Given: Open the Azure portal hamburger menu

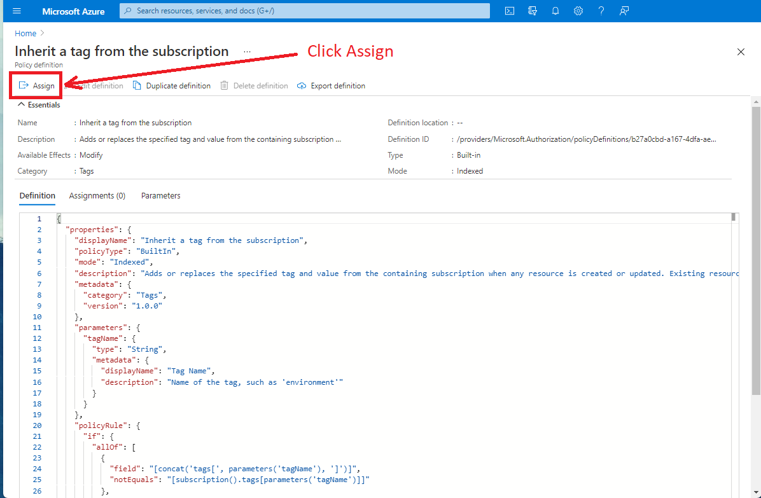Looking at the screenshot, I should [17, 11].
